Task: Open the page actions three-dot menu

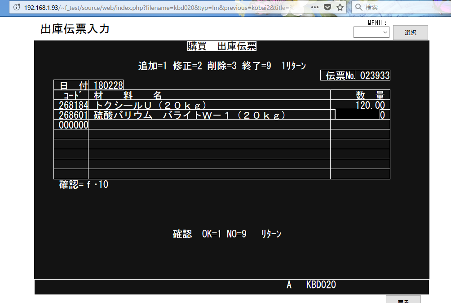Action: (x=315, y=7)
